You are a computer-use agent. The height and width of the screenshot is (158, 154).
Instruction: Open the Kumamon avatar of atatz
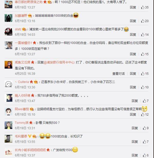(8, 32)
